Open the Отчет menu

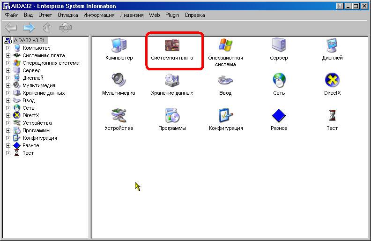(x=45, y=15)
